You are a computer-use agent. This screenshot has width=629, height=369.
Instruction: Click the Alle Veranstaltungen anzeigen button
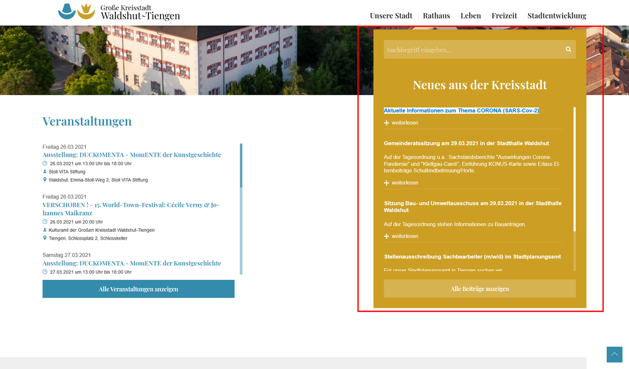point(138,289)
